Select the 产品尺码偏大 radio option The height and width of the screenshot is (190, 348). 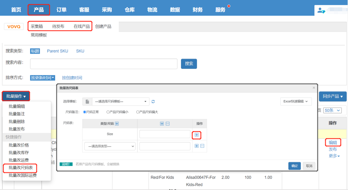(138, 112)
